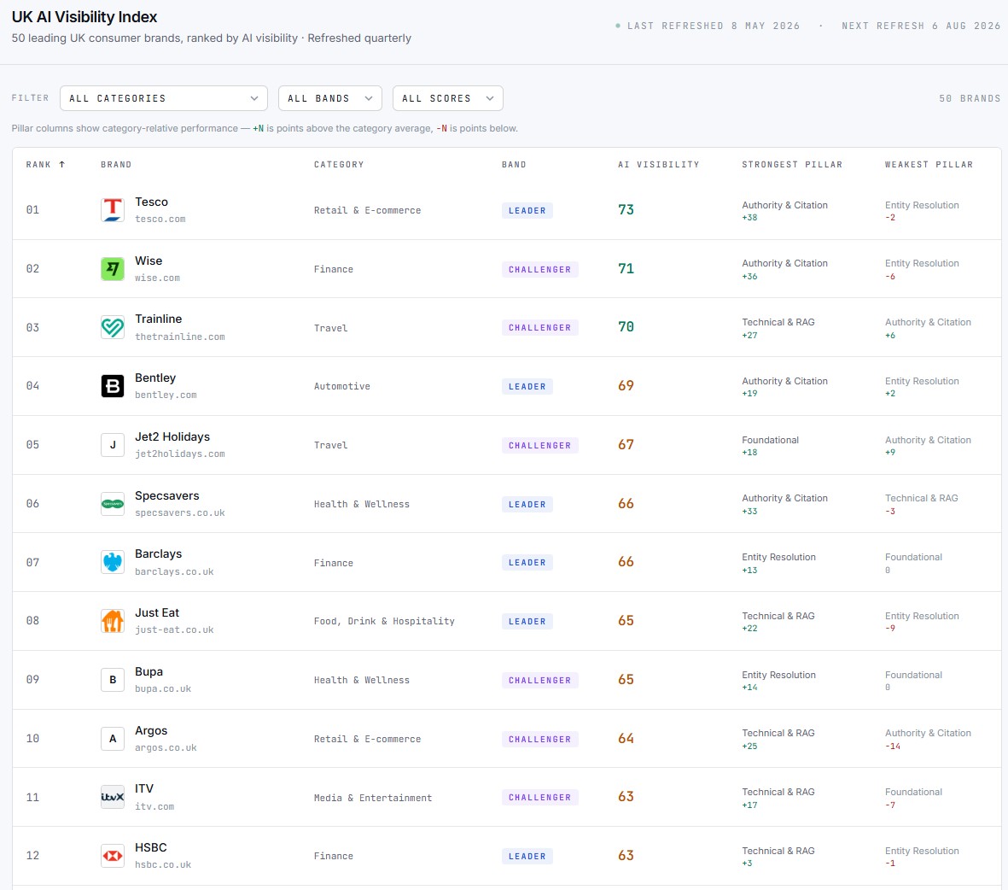The image size is (1008, 890).
Task: Click the just-eat.co.uk domain text
Action: pyautogui.click(x=174, y=630)
